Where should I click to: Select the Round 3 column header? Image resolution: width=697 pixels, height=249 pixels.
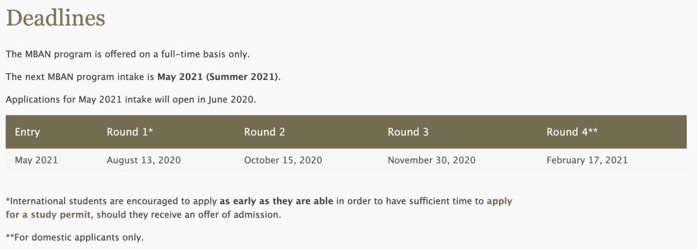[x=408, y=132]
